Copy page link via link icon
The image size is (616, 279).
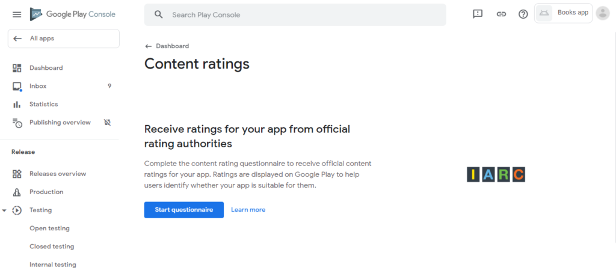click(x=501, y=14)
